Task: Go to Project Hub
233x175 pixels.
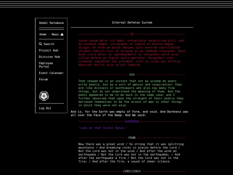Action: [x=49, y=51]
